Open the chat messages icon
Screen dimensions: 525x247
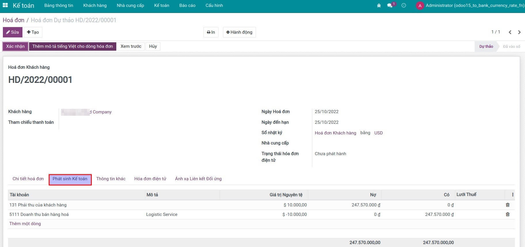tap(390, 5)
